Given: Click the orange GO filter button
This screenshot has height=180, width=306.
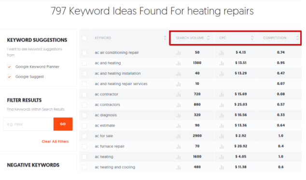Looking at the screenshot, I should pyautogui.click(x=63, y=124).
